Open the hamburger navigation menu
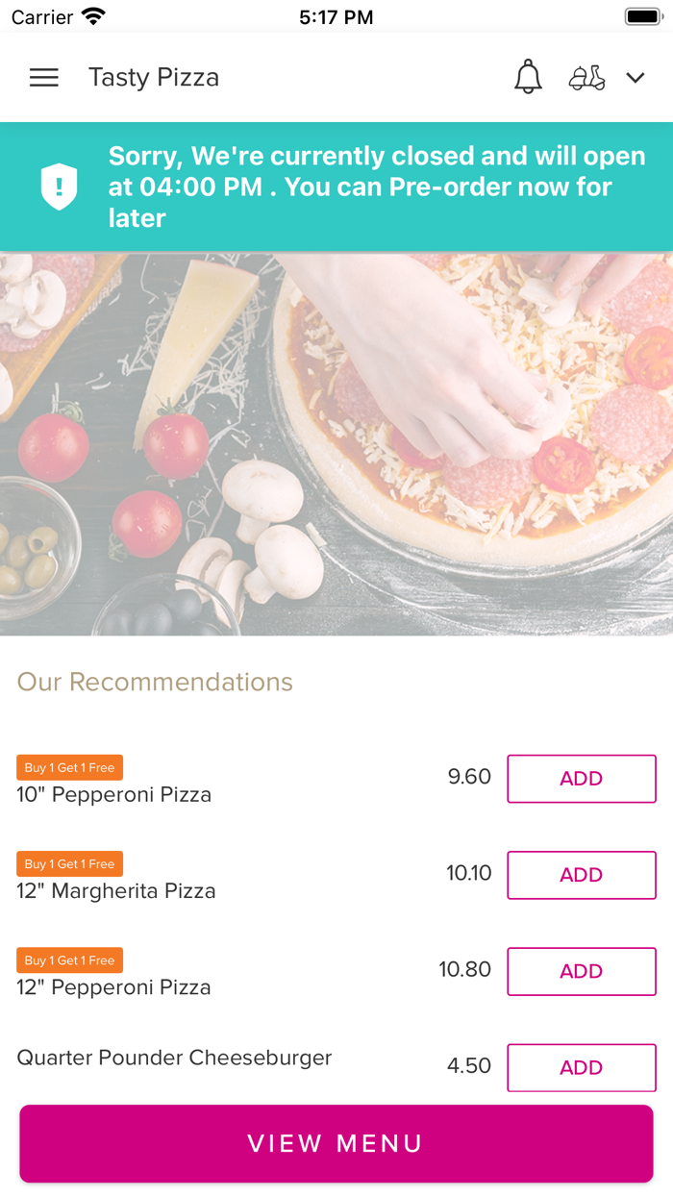 [x=43, y=78]
